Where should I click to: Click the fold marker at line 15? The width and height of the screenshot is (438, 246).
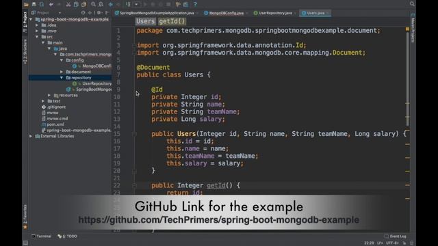tap(134, 134)
